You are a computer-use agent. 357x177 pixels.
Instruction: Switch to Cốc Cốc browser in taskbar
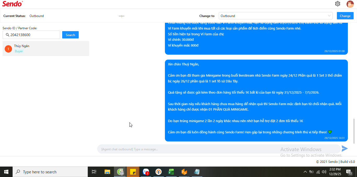point(120,172)
